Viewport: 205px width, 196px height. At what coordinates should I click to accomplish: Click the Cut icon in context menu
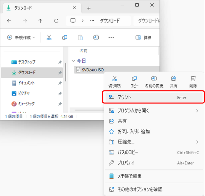[x=115, y=79]
